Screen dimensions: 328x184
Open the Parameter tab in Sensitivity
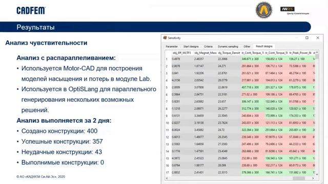pos(172,47)
